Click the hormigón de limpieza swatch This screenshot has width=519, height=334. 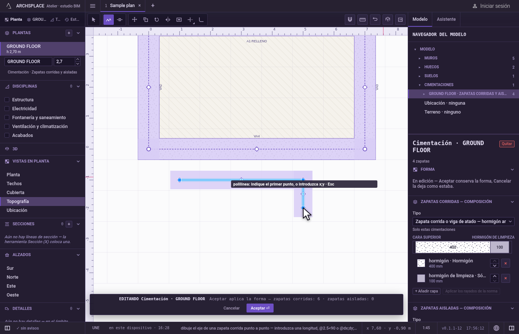click(x=421, y=278)
